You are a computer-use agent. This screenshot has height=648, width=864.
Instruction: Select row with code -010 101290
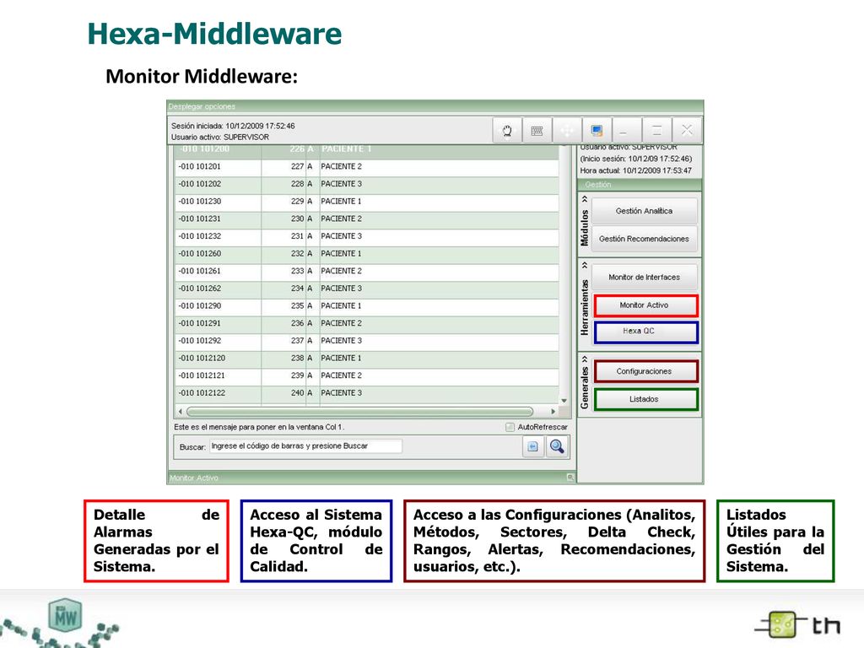pyautogui.click(x=367, y=305)
